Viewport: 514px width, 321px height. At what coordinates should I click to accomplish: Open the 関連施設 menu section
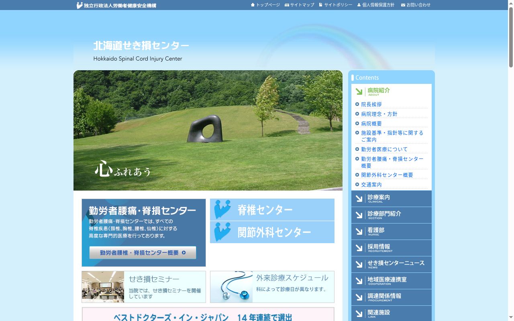(392, 313)
